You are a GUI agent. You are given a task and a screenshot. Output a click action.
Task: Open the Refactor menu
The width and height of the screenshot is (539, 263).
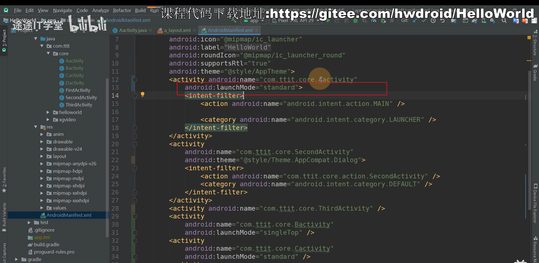click(x=122, y=10)
